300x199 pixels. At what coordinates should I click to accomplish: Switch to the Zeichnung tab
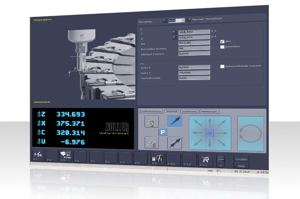coord(189,112)
